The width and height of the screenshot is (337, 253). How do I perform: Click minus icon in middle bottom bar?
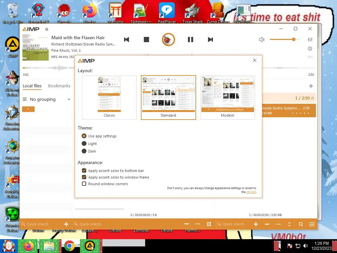pos(186,224)
